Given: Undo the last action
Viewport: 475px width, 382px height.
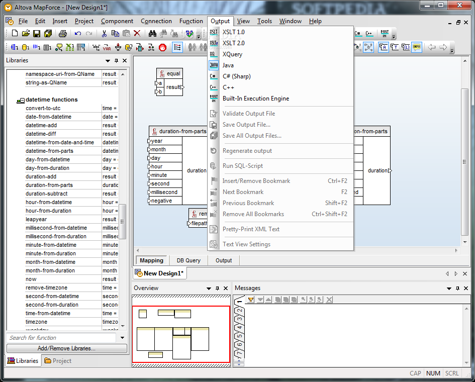Looking at the screenshot, I should pos(78,33).
